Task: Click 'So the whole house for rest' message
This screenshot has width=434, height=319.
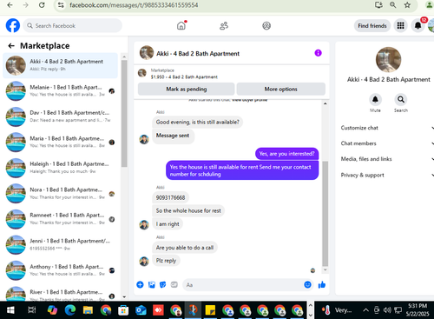Action: click(188, 210)
